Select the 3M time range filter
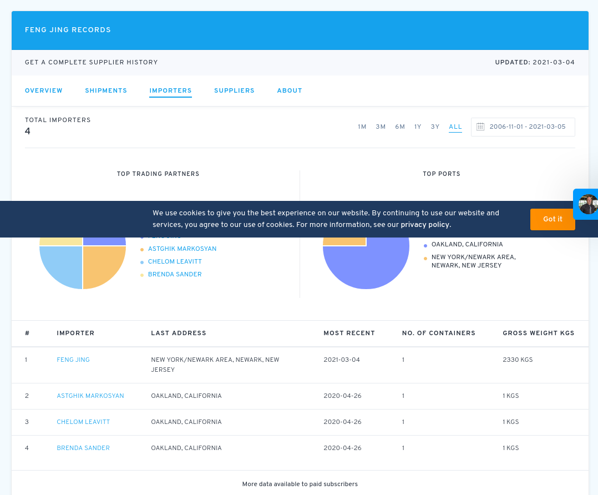598x495 pixels. [381, 127]
